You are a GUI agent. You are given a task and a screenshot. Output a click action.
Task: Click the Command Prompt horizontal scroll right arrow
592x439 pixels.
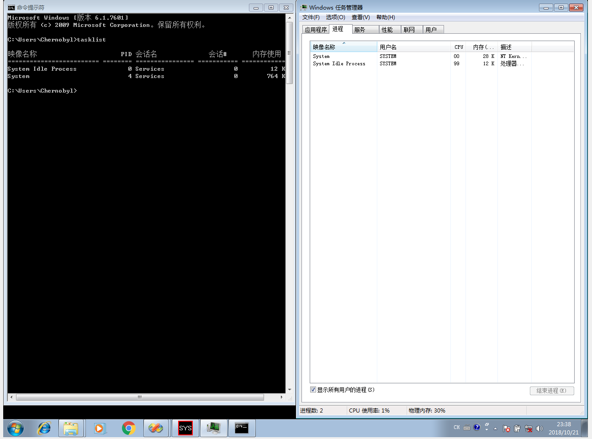pos(281,397)
